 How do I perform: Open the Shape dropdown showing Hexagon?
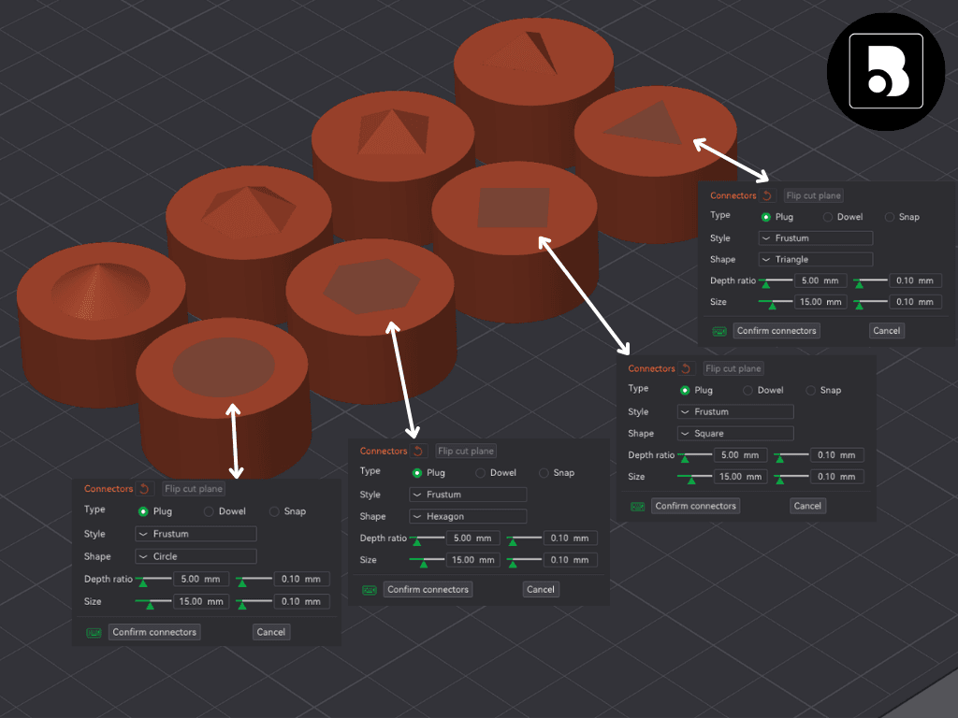coord(468,516)
